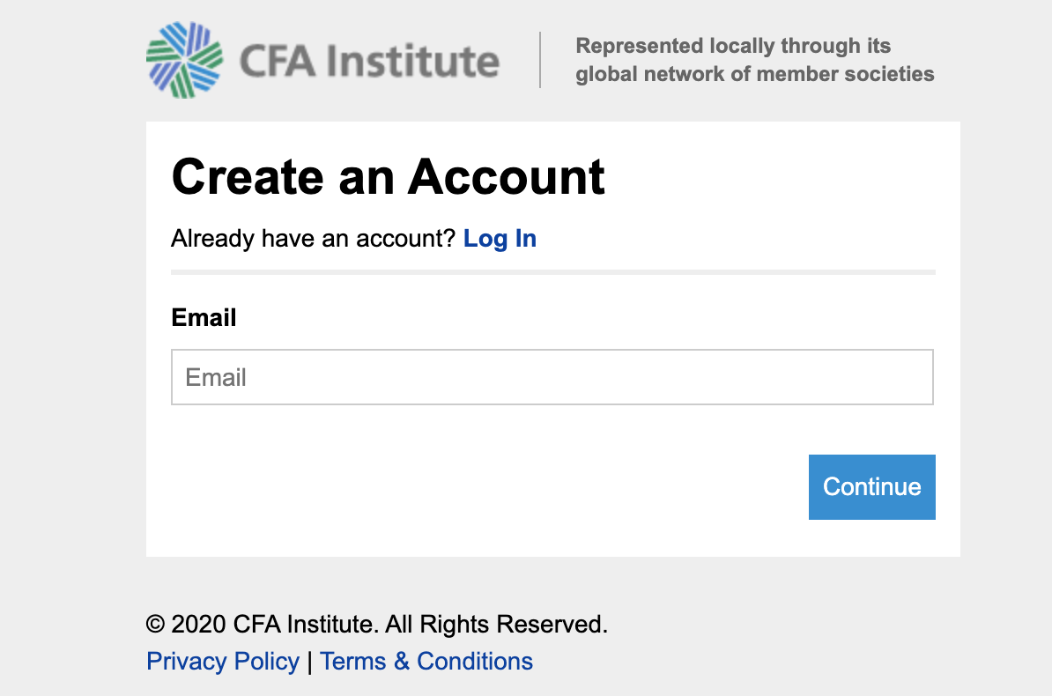Click the word 'Institute' in the logo
Image resolution: width=1052 pixels, height=696 pixels.
(x=412, y=61)
